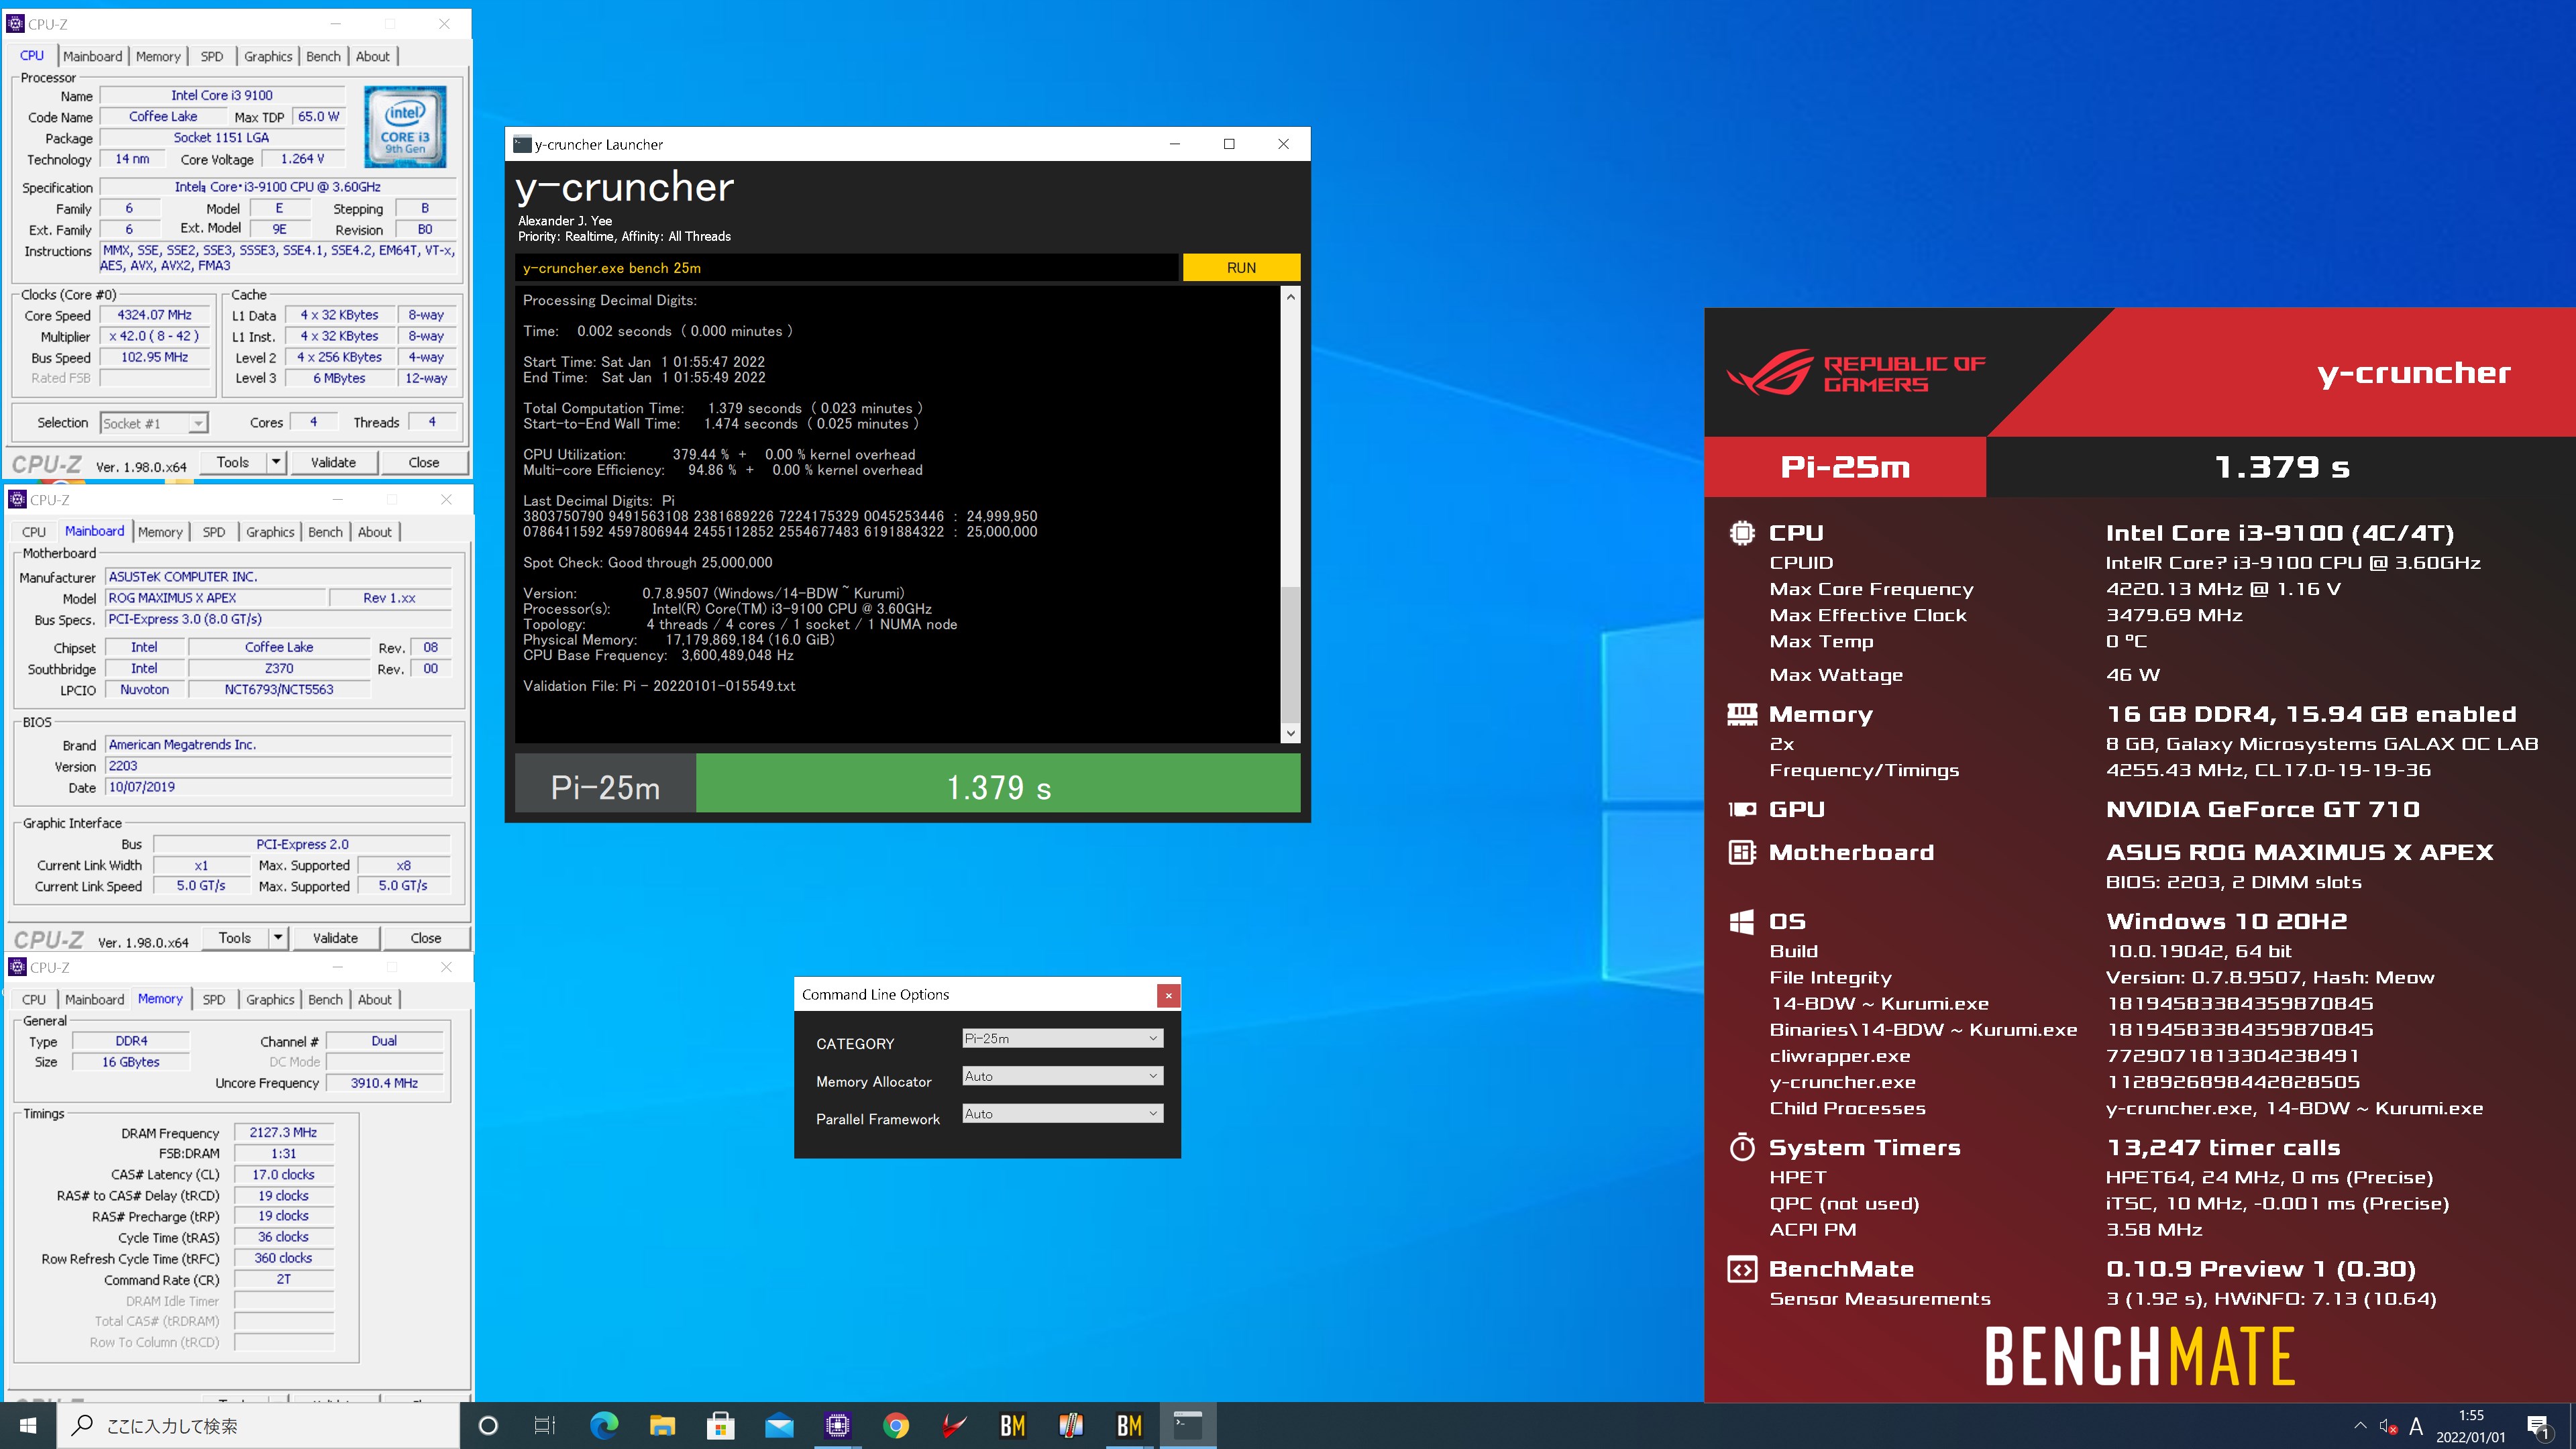Click the y-cruncher Launcher title bar icon
Image resolution: width=2576 pixels, height=1449 pixels.
click(522, 144)
